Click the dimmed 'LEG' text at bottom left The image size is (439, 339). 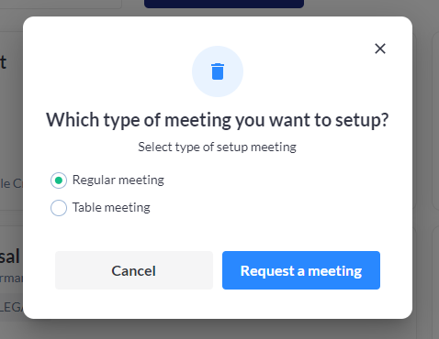(11, 307)
